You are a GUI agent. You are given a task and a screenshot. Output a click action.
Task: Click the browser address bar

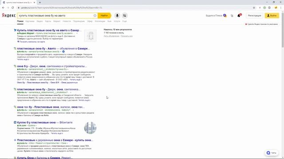pos(134,8)
